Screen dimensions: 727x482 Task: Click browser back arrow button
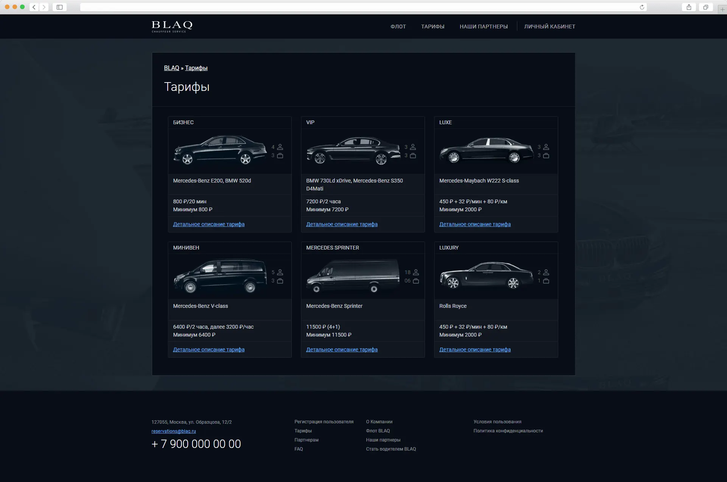[34, 7]
